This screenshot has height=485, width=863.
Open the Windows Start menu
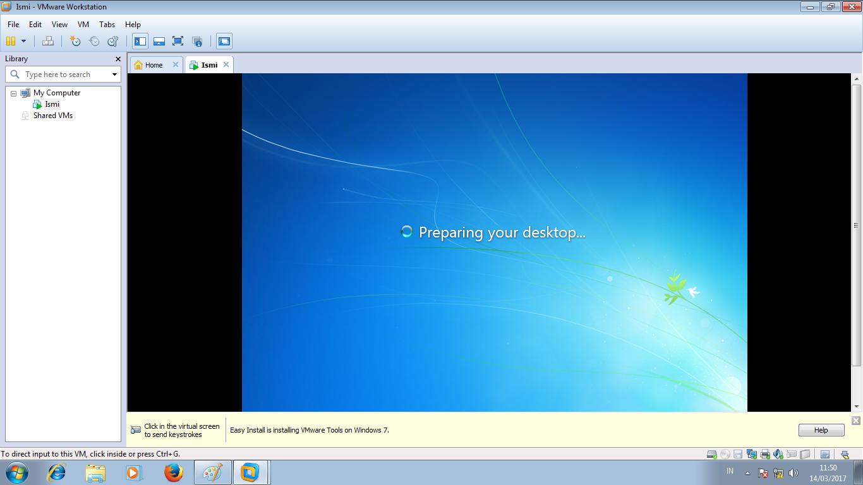[16, 472]
